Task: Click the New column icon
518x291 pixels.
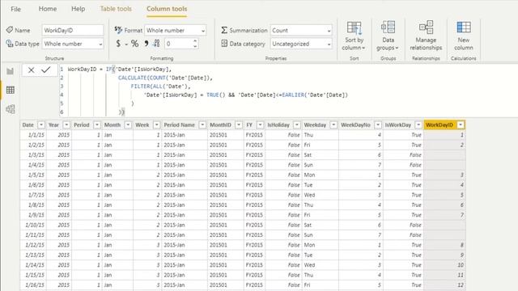Action: pos(464,27)
